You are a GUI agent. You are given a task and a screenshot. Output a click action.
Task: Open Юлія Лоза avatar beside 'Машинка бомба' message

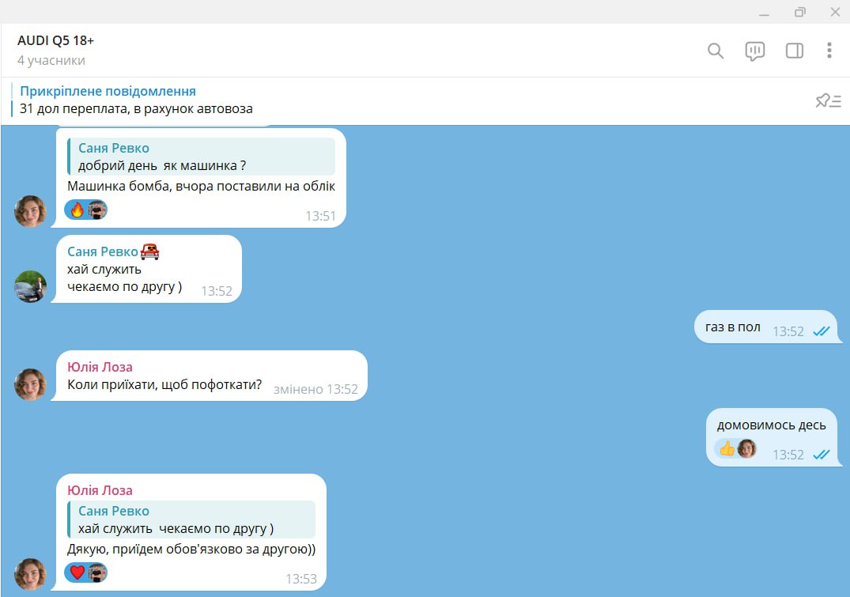[x=30, y=211]
